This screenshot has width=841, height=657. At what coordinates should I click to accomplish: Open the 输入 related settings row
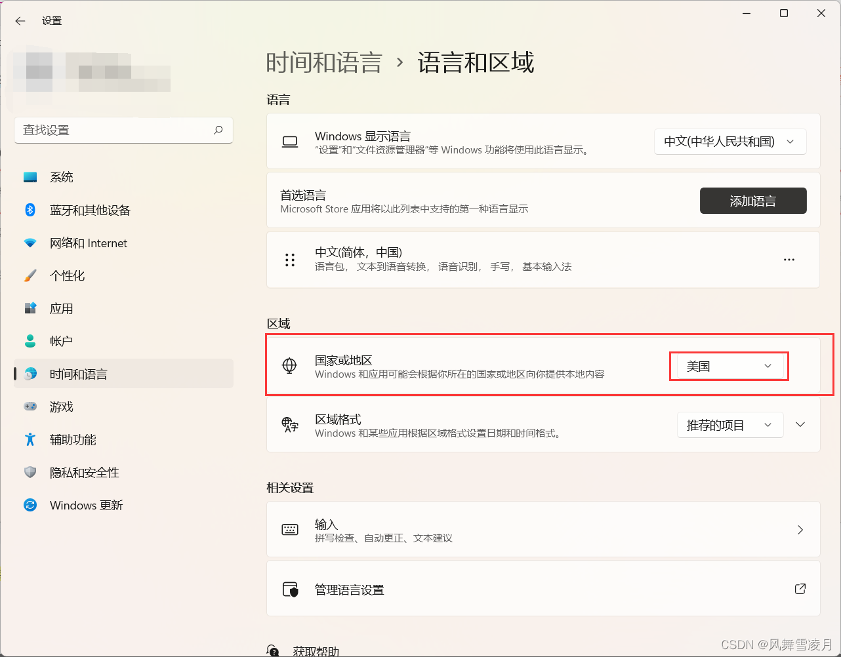(x=543, y=530)
